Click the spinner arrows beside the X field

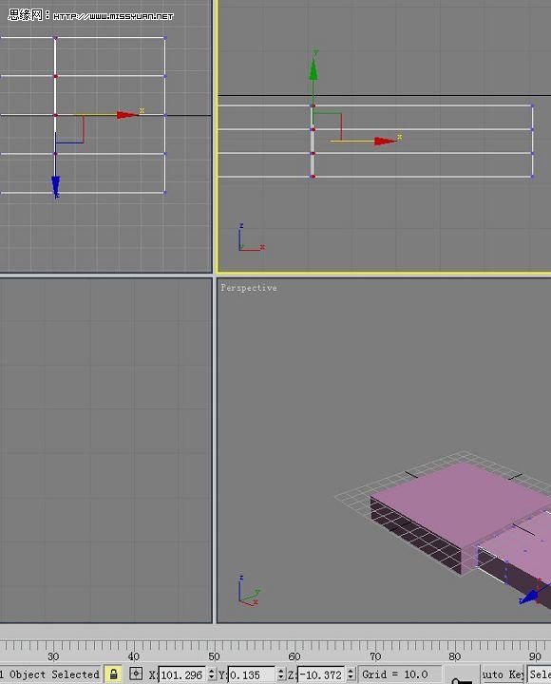click(212, 674)
